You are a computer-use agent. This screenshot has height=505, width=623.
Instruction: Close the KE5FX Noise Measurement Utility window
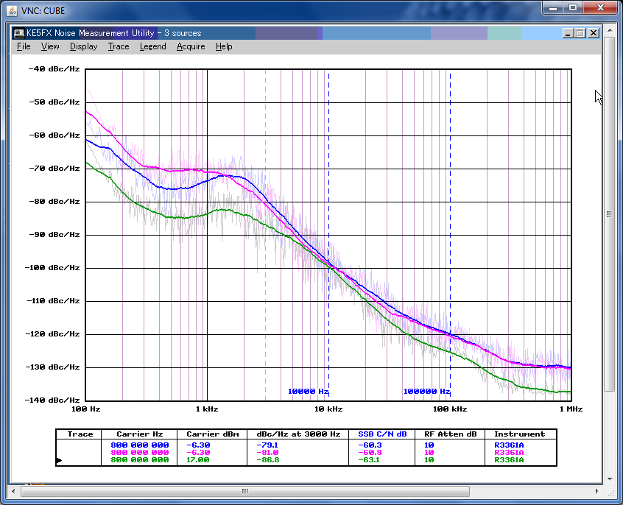pos(593,33)
